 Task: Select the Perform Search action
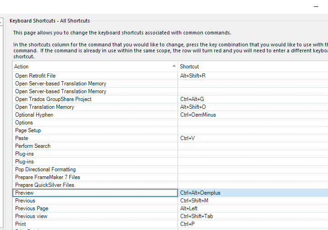pos(33,146)
